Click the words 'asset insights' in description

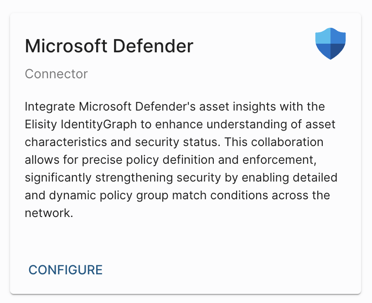[238, 107]
